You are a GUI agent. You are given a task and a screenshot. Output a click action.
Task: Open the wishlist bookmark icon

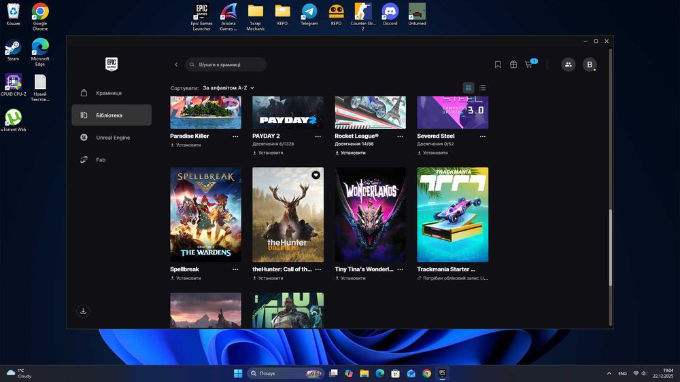pyautogui.click(x=498, y=64)
